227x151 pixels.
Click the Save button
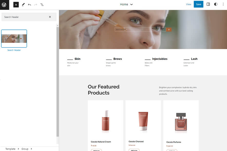[198, 4]
